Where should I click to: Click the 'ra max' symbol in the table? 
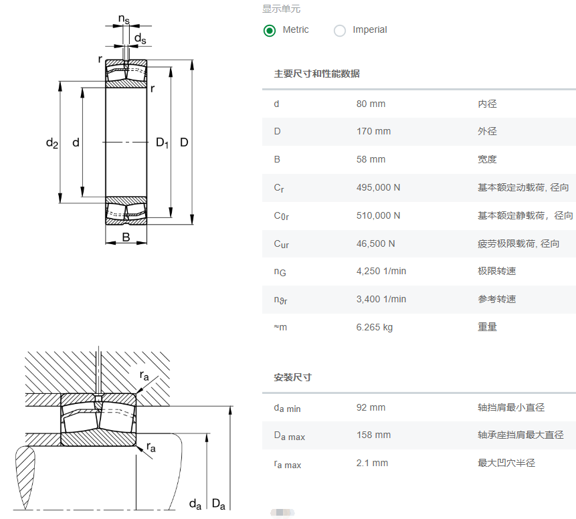[x=288, y=465]
